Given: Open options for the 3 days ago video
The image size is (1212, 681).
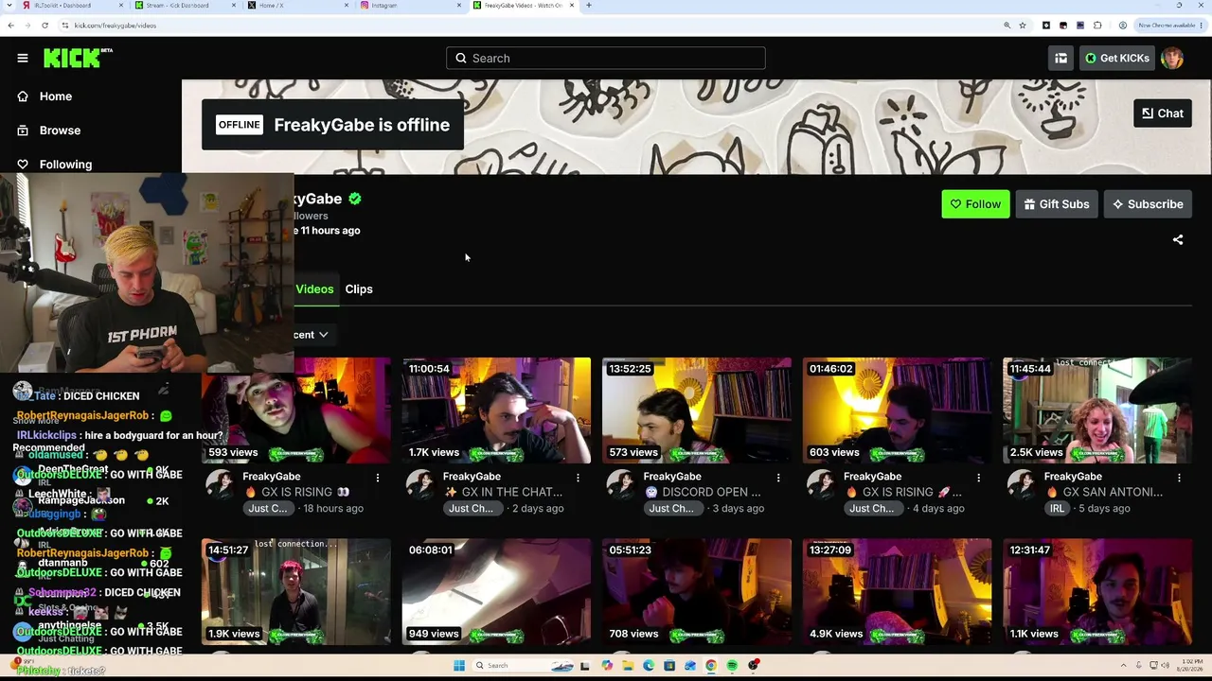Looking at the screenshot, I should [x=778, y=478].
